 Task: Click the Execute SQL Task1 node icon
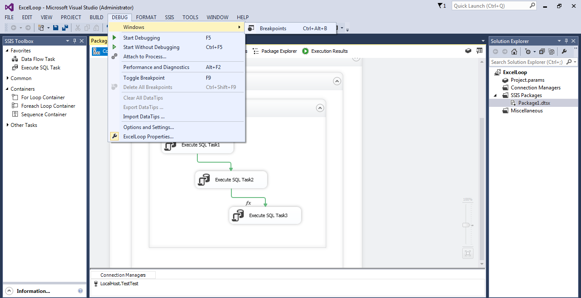pos(171,145)
